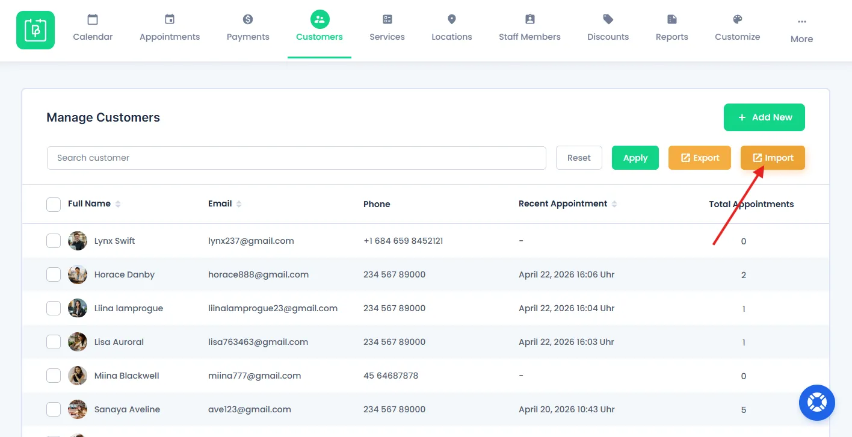Click the Services list icon

point(387,19)
